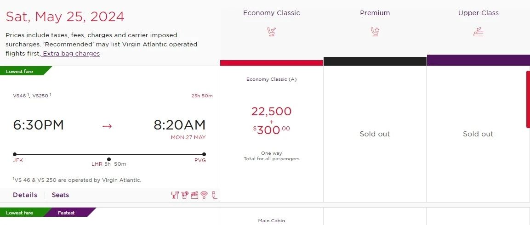Click the Upper Class lie-flat bed icon
Viewport: 530px width, 225px height.
(479, 32)
